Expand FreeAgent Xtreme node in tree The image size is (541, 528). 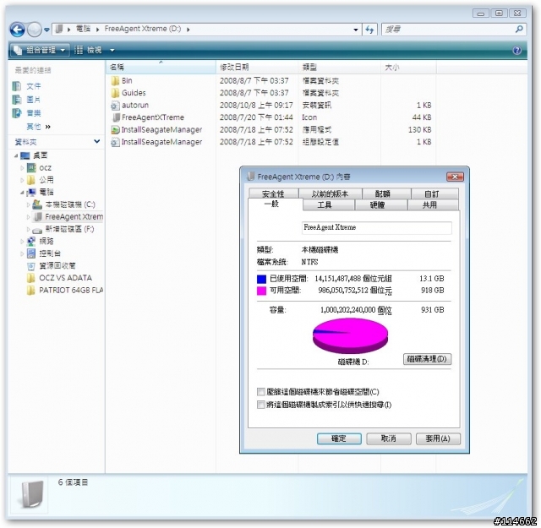28,217
